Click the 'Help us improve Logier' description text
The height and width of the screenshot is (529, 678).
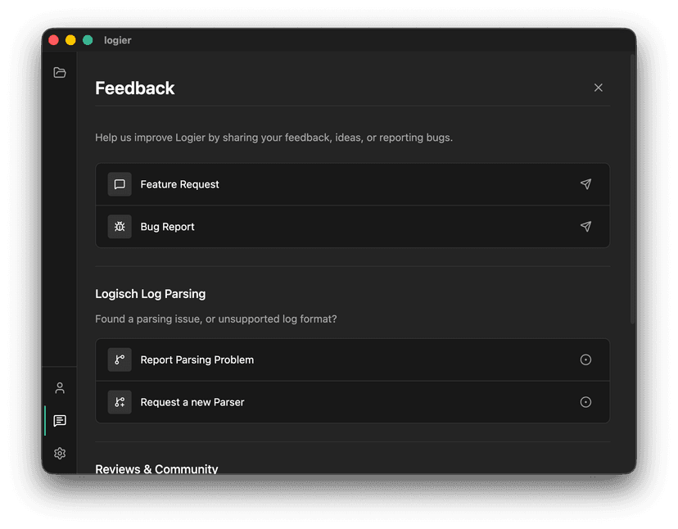click(273, 138)
